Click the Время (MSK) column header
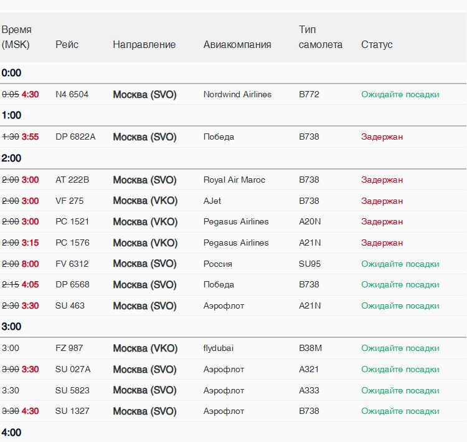This screenshot has height=442, width=467. [16, 37]
